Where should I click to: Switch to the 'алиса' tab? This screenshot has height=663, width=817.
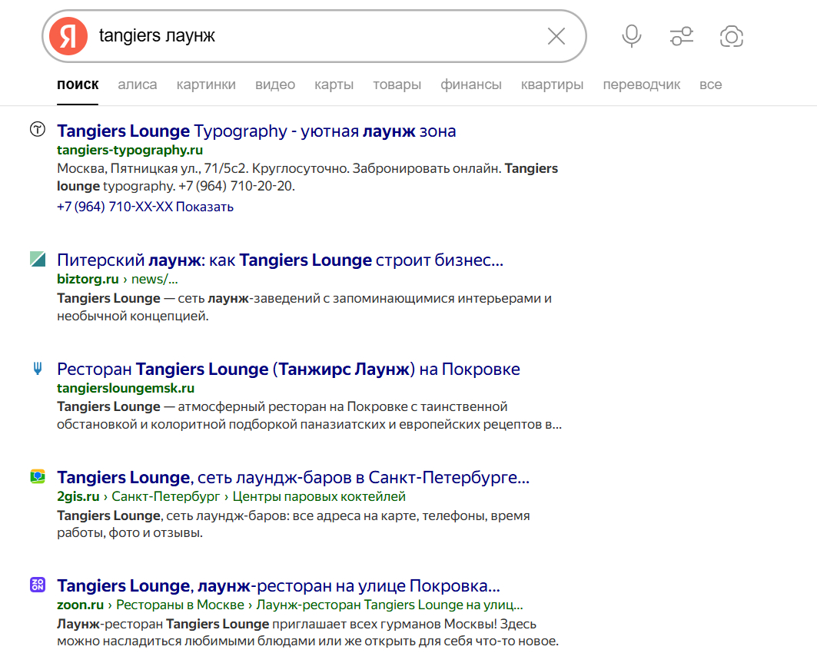[137, 85]
